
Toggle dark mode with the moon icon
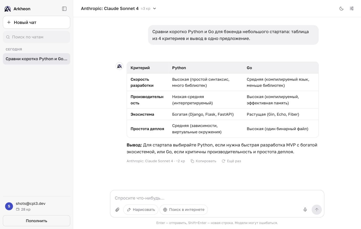tap(342, 8)
